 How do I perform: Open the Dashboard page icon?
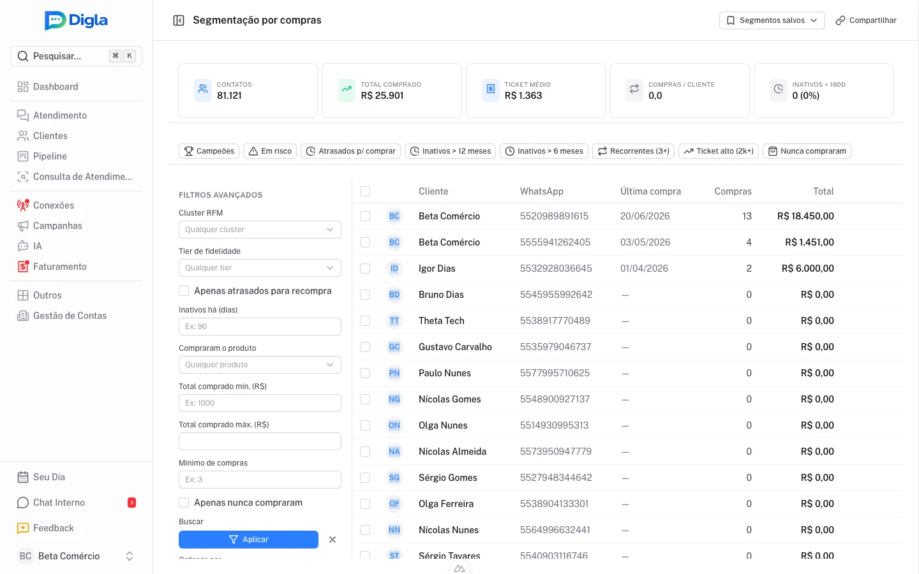[23, 87]
